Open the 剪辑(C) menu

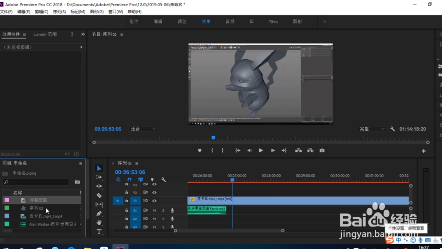click(42, 11)
